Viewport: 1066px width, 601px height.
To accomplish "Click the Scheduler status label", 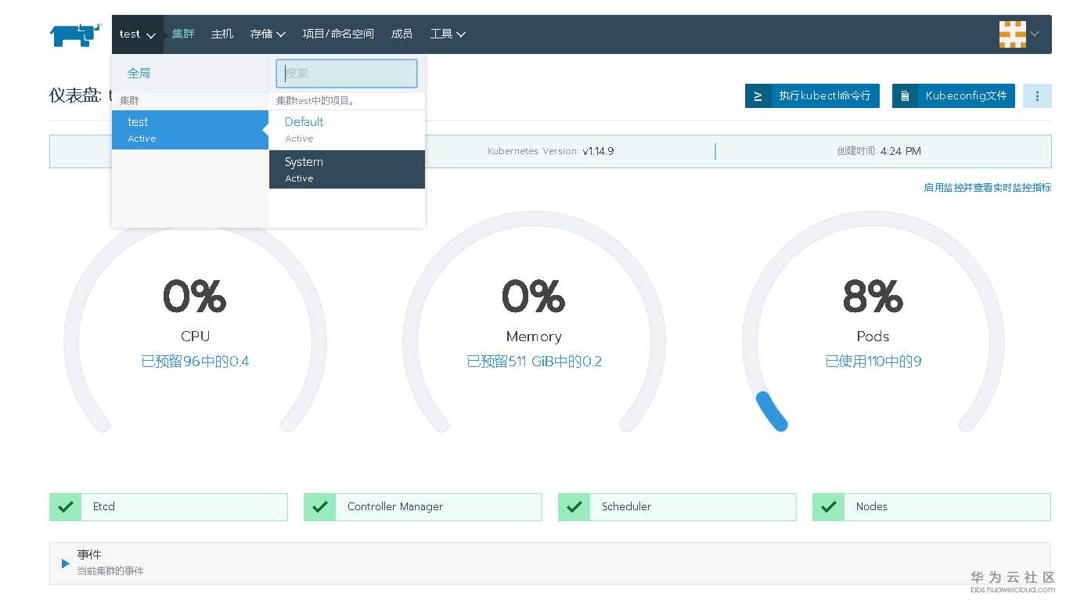I will (626, 507).
